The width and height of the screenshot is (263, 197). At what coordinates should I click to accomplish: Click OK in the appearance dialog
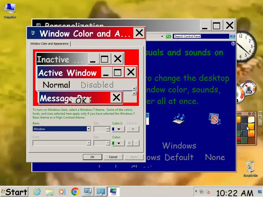92,157
